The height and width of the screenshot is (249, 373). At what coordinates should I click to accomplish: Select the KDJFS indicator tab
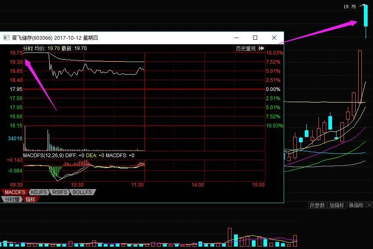[x=40, y=192]
